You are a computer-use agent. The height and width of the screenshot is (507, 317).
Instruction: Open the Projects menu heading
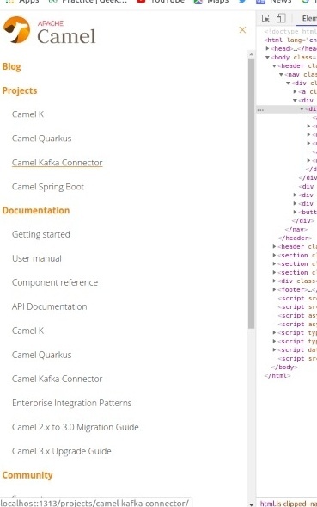click(x=20, y=90)
